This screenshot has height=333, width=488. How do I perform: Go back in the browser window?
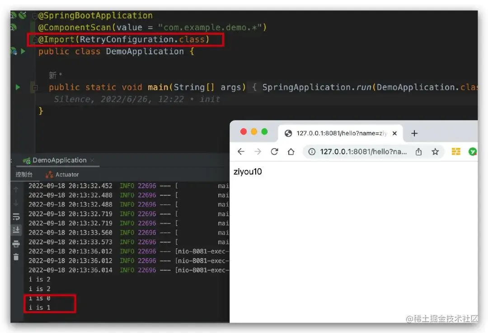(241, 152)
